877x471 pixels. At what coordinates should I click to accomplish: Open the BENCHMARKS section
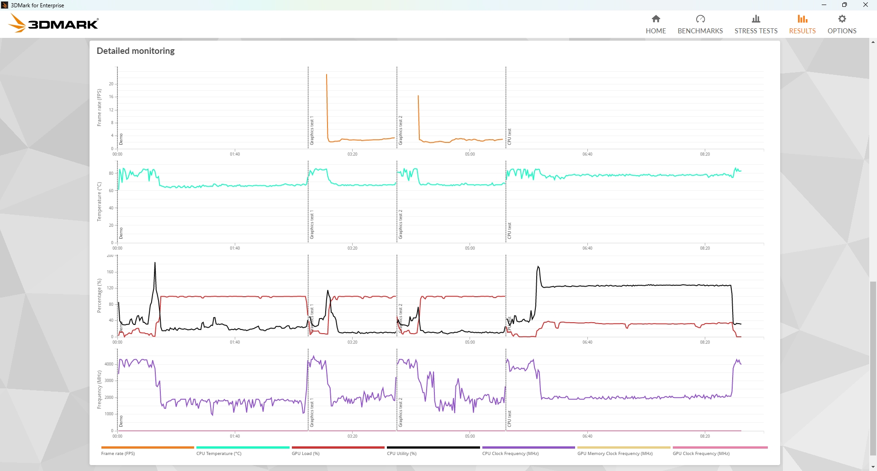coord(700,24)
